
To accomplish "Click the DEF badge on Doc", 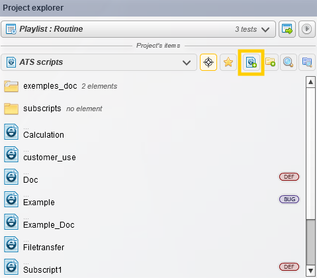I will tap(289, 177).
